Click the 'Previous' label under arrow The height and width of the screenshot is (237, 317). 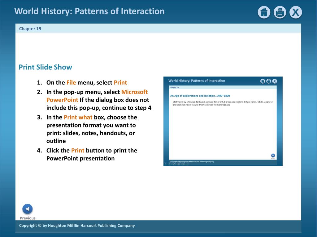coord(28,218)
